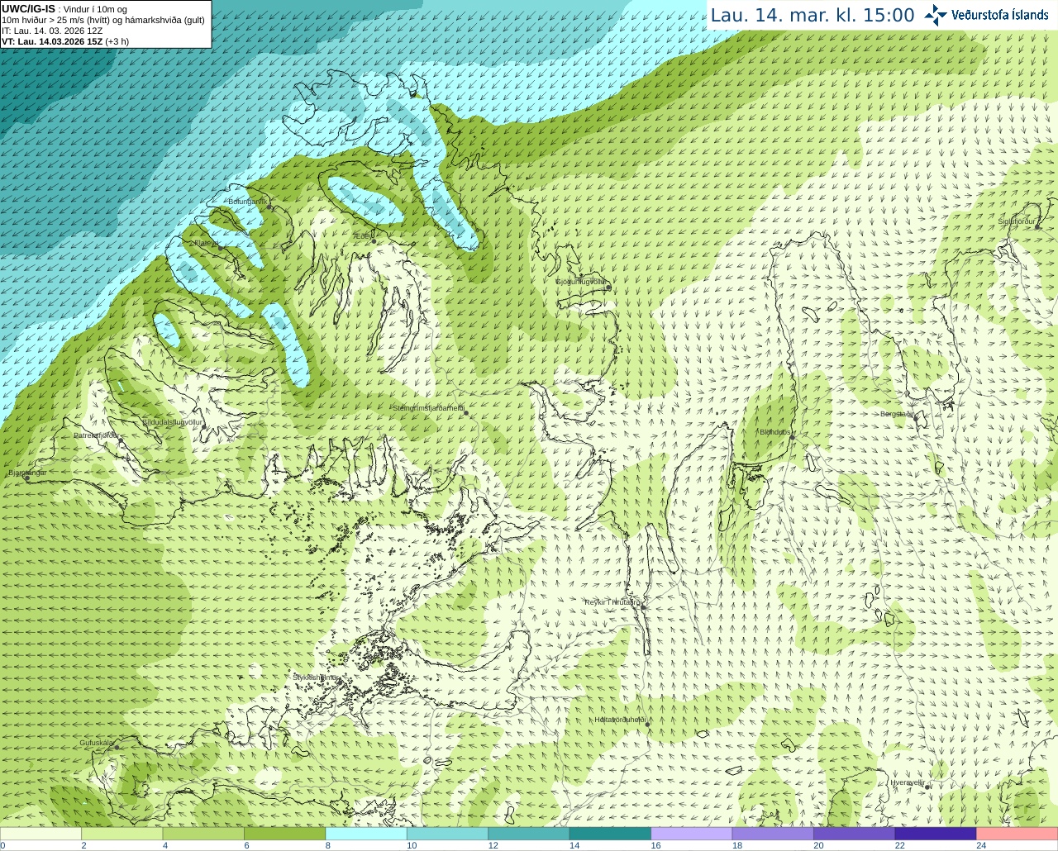Screen dimensions: 1058x851
Task: Click the Stykkishólmur station label
Action: click(316, 677)
